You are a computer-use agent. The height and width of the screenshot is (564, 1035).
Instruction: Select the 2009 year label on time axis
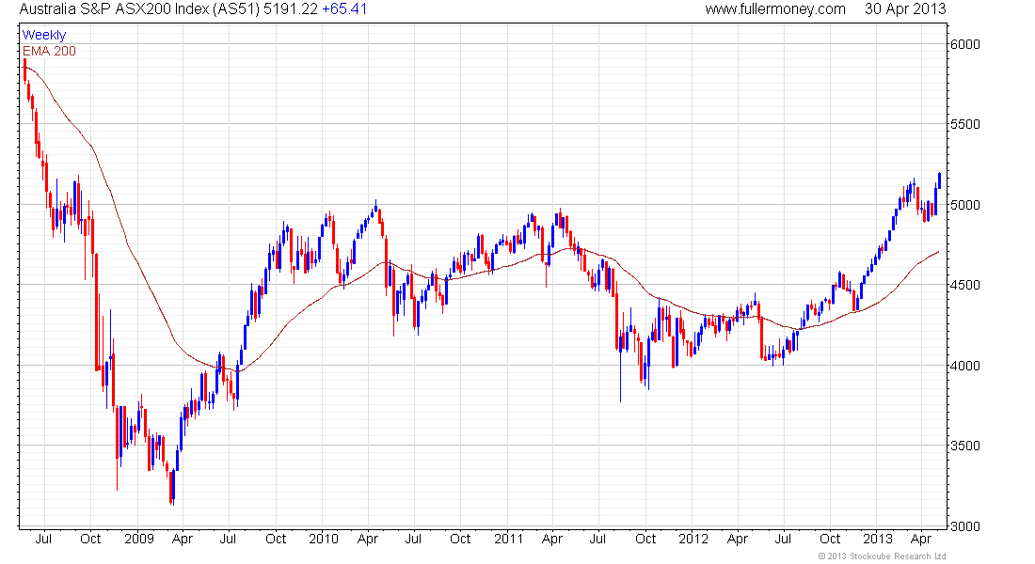[x=139, y=539]
